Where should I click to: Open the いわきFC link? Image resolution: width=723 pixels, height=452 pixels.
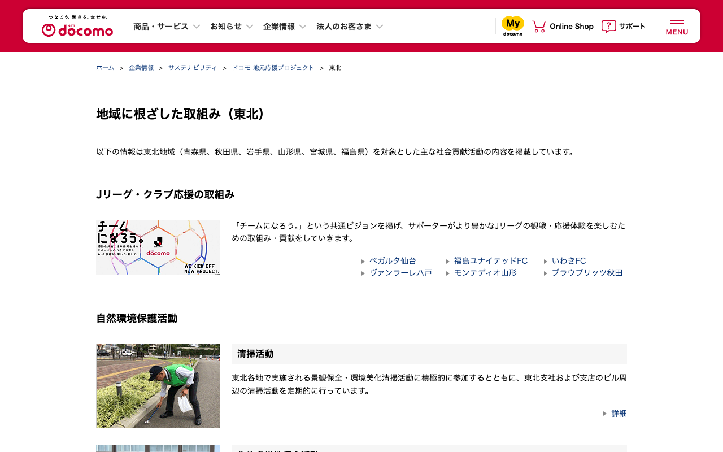coord(569,261)
